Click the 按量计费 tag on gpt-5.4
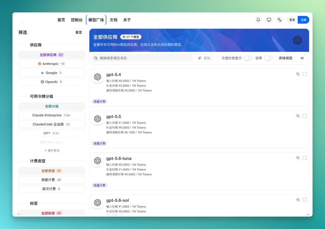The height and width of the screenshot is (229, 325). (x=99, y=102)
